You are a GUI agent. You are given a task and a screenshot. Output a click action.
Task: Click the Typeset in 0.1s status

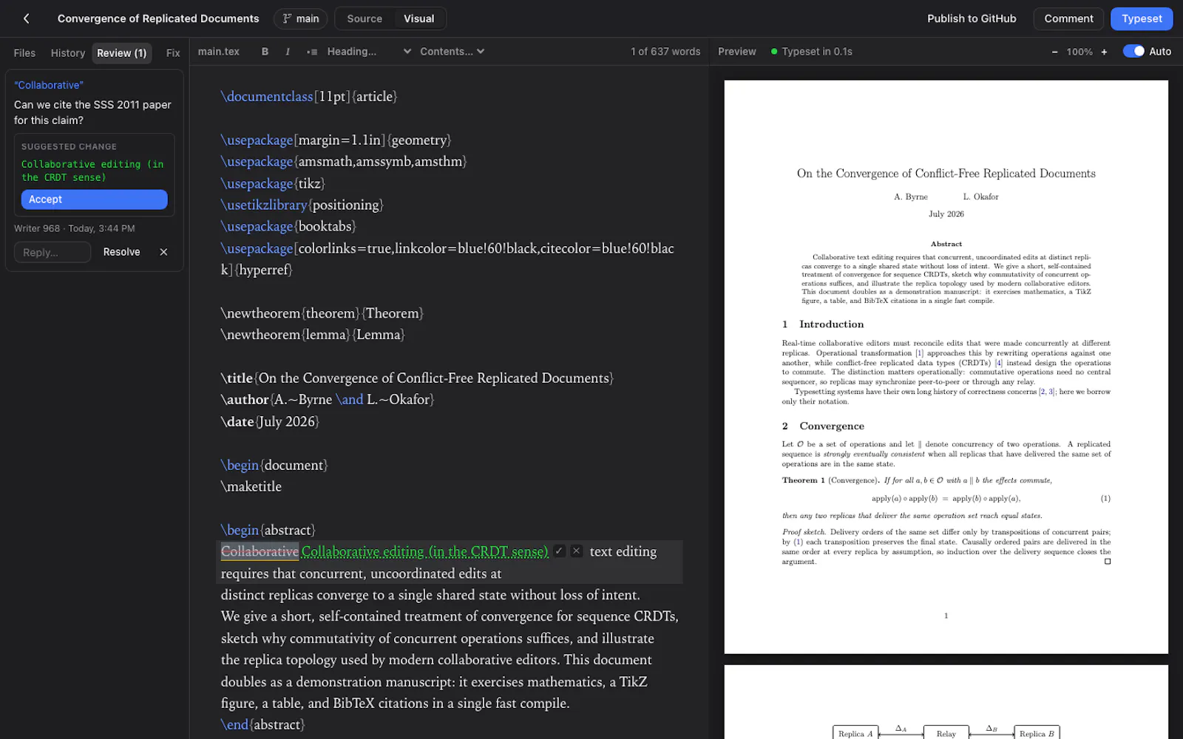812,52
